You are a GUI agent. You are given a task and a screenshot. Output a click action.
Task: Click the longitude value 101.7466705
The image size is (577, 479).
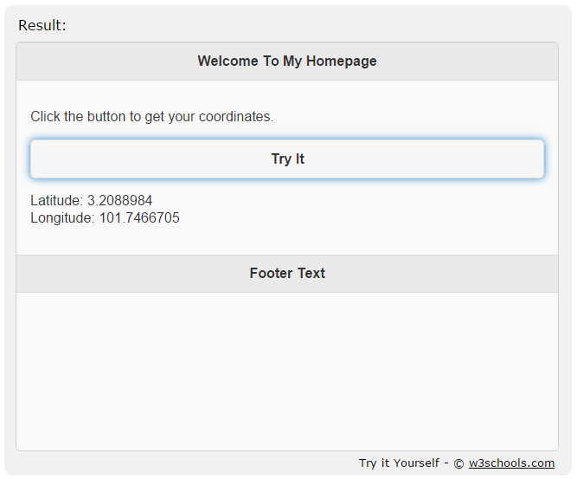point(139,217)
